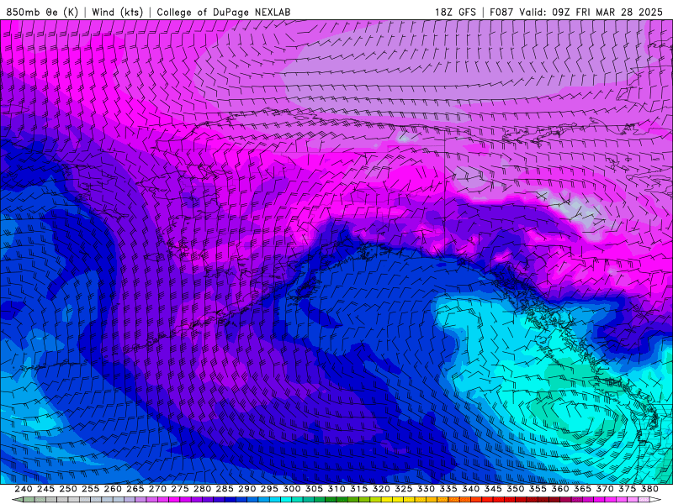
Task: Click the 320 value on the color scale
Action: click(x=381, y=489)
